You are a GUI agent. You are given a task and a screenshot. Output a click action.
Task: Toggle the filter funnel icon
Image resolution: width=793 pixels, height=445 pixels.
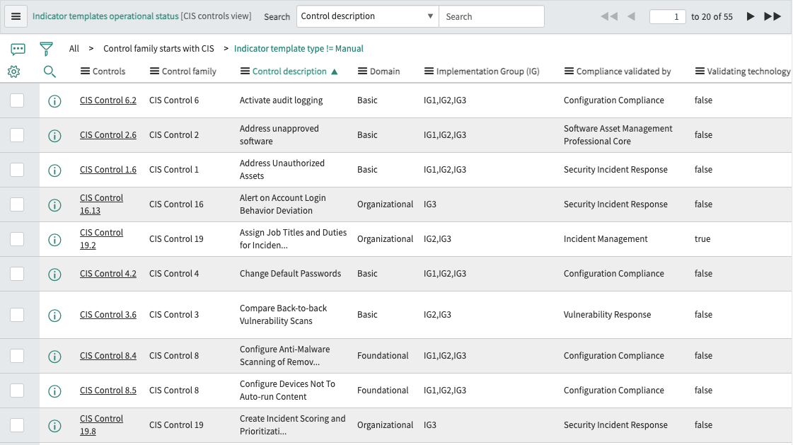click(46, 49)
